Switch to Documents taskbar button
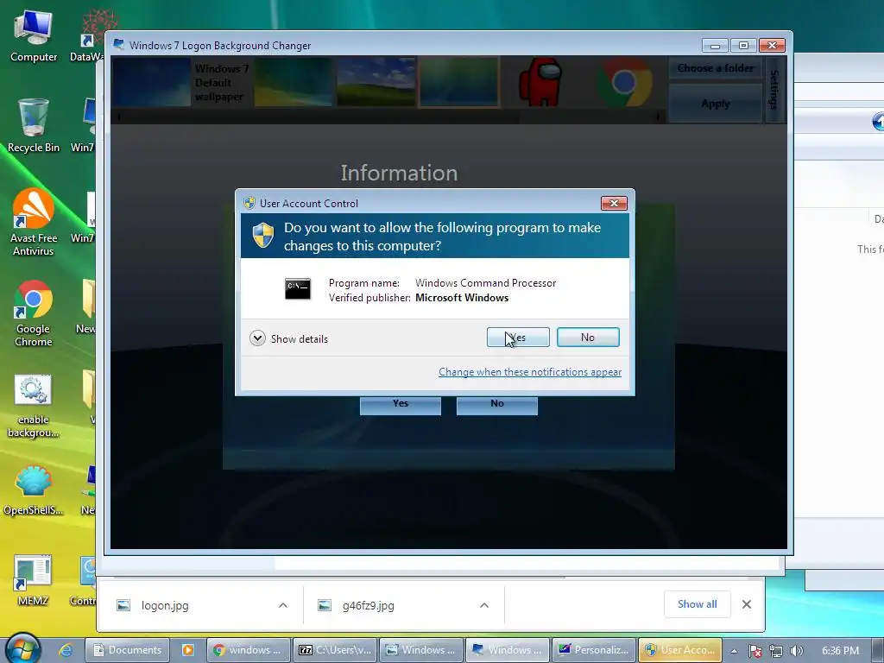Image resolution: width=884 pixels, height=663 pixels. 128,650
